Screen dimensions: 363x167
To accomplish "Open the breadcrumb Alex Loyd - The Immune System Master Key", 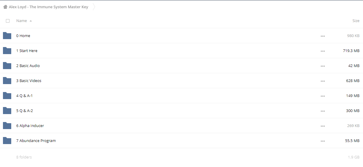I will click(x=48, y=7).
